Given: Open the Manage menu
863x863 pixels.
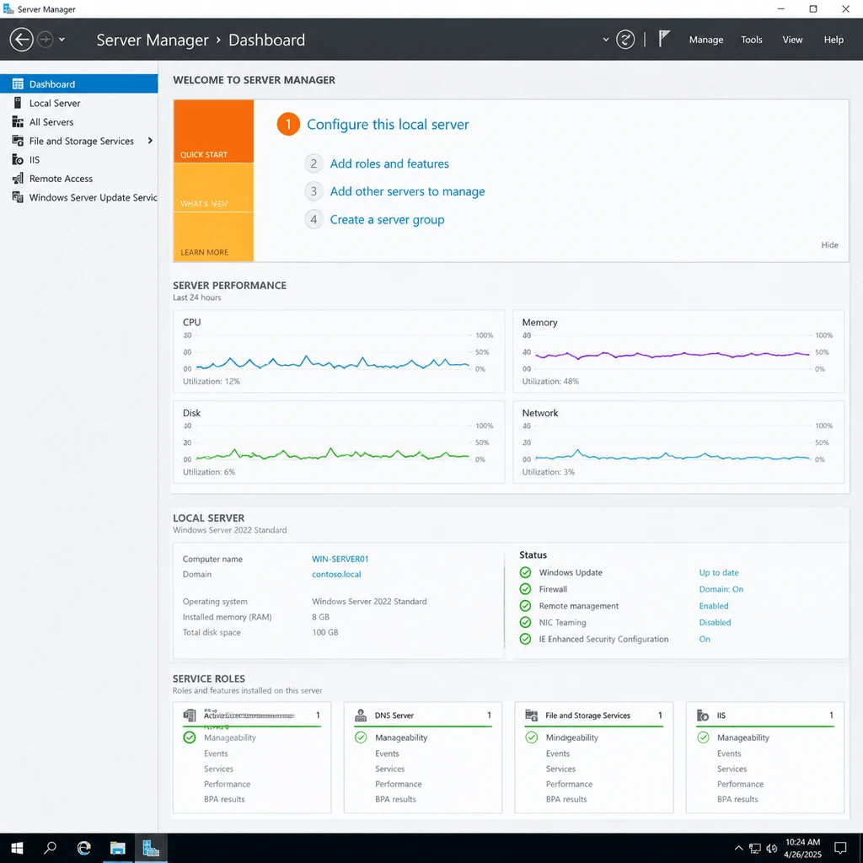Looking at the screenshot, I should tap(705, 40).
